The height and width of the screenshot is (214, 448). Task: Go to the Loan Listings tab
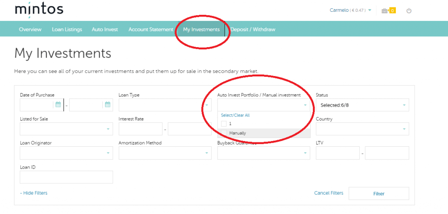[67, 30]
